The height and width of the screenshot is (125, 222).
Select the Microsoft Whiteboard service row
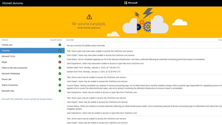click(32, 74)
